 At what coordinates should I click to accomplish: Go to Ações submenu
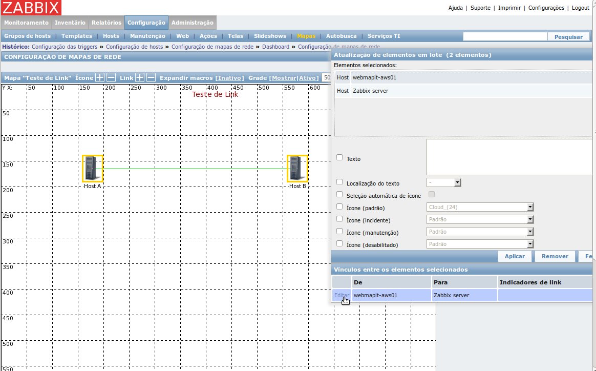208,36
